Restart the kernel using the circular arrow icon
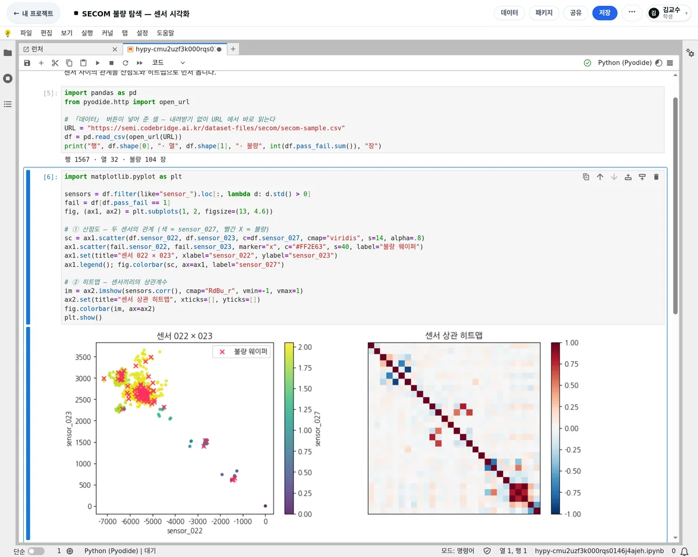The image size is (698, 557). [x=126, y=63]
